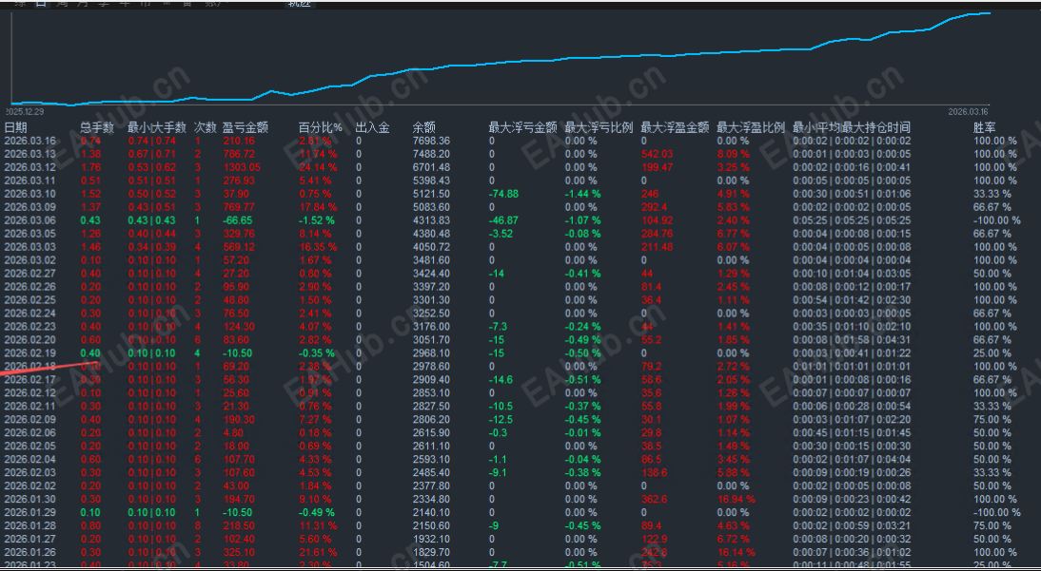Click the total lots value 1.52
1041x571 pixels.
(x=90, y=194)
